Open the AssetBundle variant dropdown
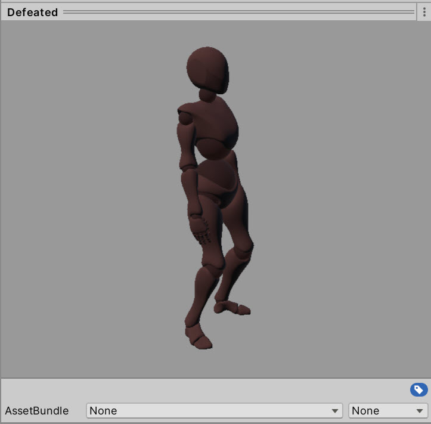The width and height of the screenshot is (431, 424). 388,410
